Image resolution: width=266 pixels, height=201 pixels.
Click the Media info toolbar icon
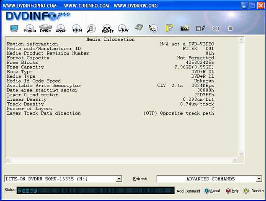30,29
